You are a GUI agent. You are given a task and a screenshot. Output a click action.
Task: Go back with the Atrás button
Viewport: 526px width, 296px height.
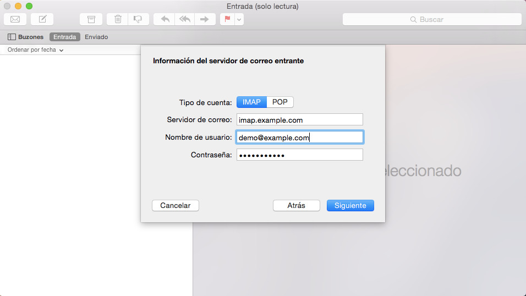297,205
